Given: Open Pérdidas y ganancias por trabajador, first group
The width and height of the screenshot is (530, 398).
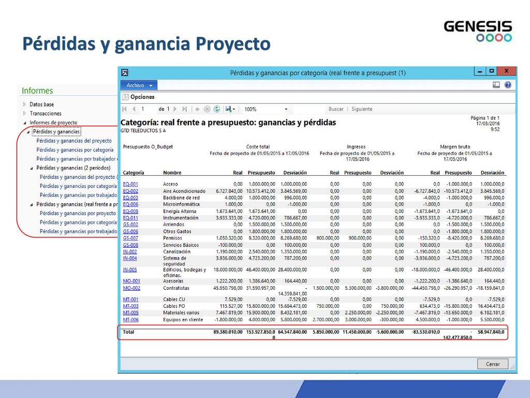Looking at the screenshot, I should coord(77,159).
